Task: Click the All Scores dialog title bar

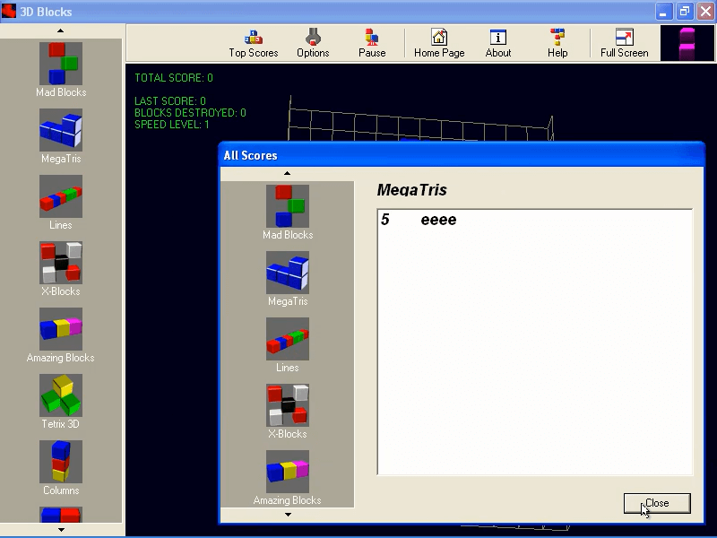Action: tap(462, 155)
